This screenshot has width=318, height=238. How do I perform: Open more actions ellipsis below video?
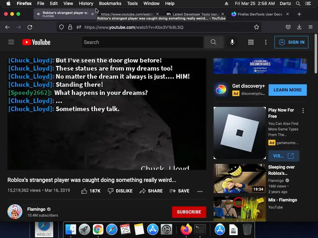pyautogui.click(x=200, y=191)
